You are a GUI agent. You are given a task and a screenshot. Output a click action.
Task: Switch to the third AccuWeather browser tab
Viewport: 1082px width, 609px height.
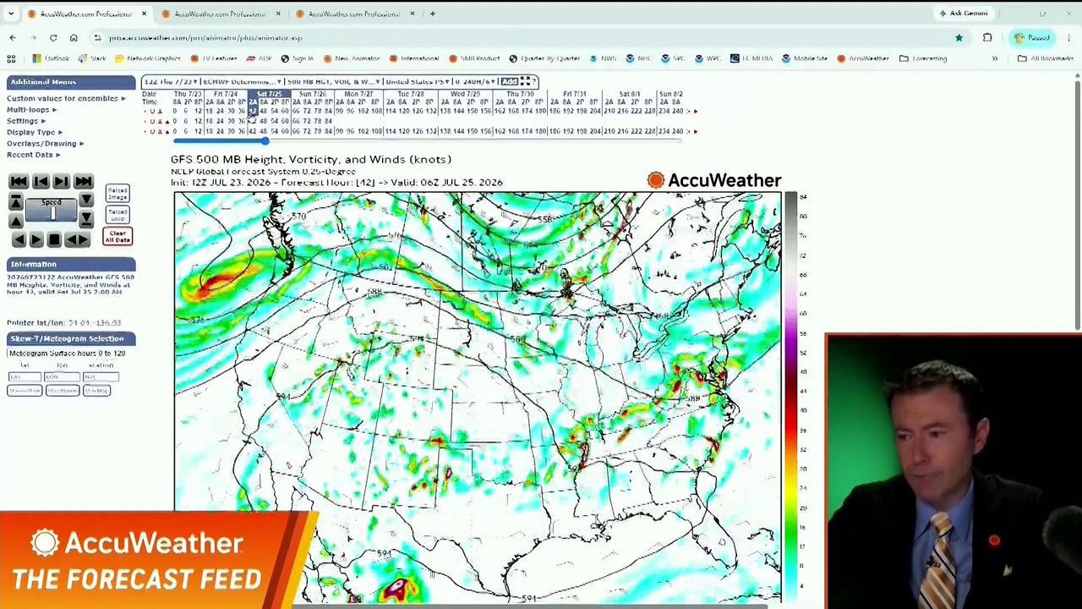[x=353, y=14]
